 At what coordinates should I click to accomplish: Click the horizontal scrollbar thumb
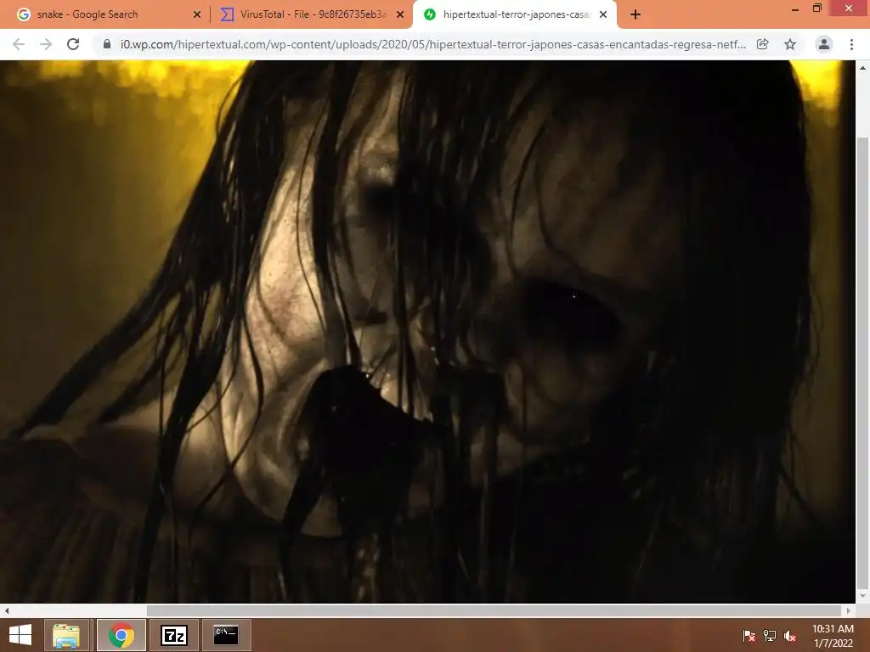pos(494,610)
